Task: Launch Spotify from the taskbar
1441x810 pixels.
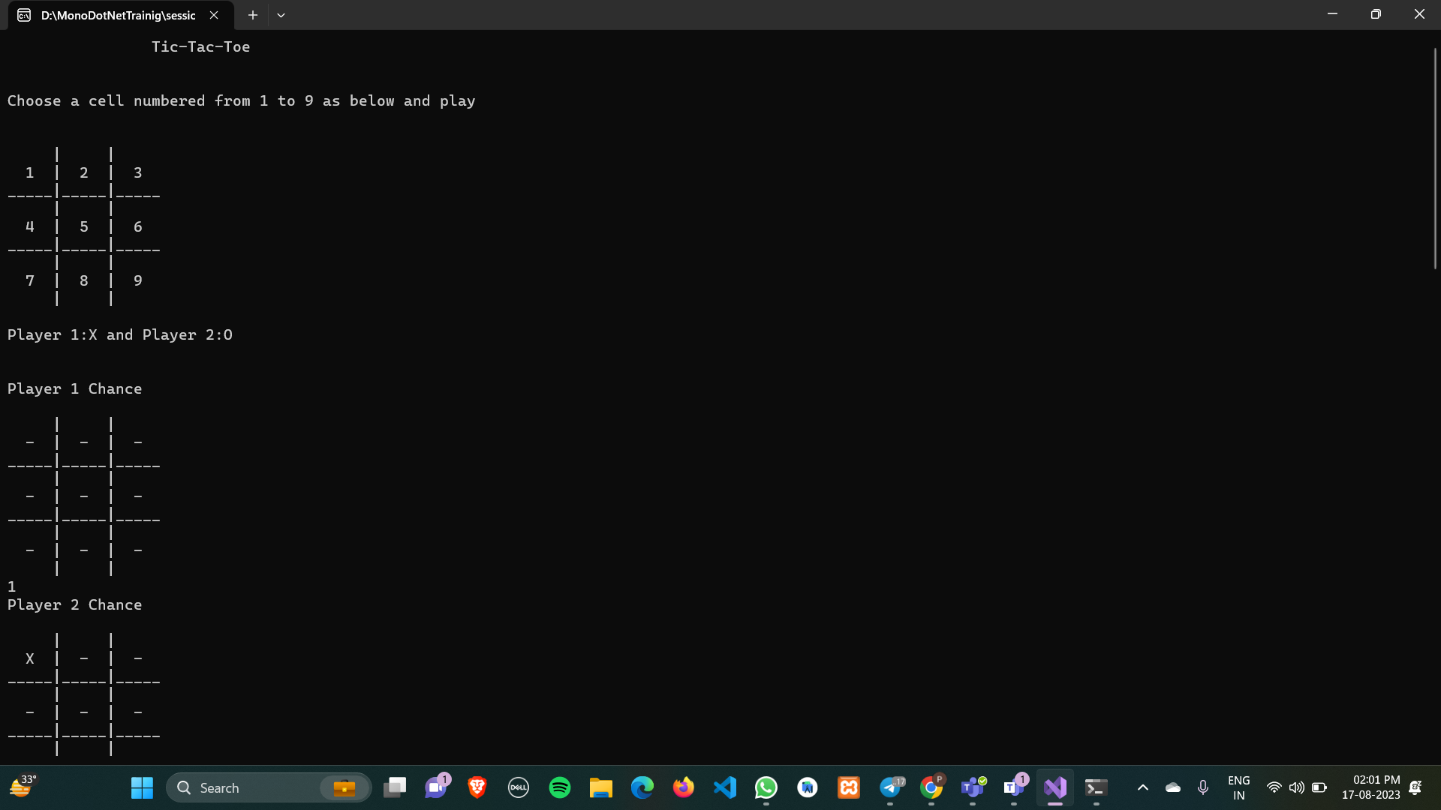Action: [x=559, y=787]
